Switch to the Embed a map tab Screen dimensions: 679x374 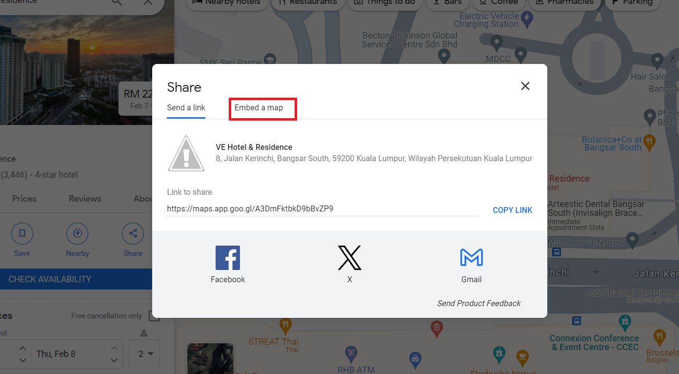coord(259,108)
